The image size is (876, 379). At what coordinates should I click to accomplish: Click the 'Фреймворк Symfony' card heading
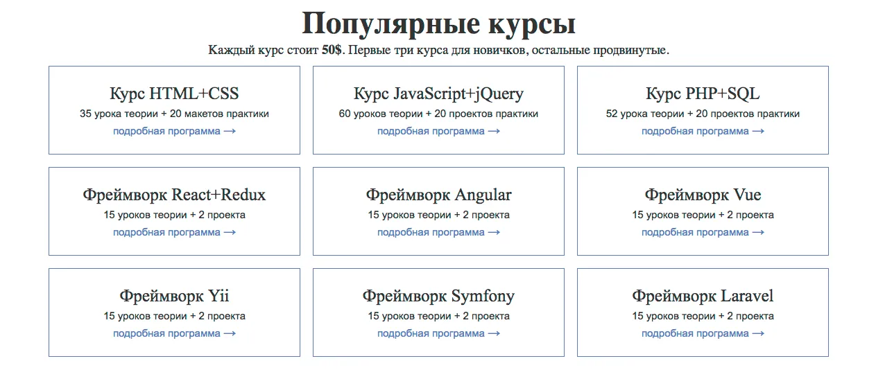(x=438, y=296)
